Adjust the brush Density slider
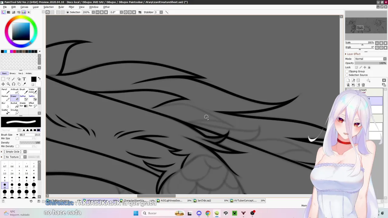The width and height of the screenshot is (388, 218). click(x=30, y=143)
